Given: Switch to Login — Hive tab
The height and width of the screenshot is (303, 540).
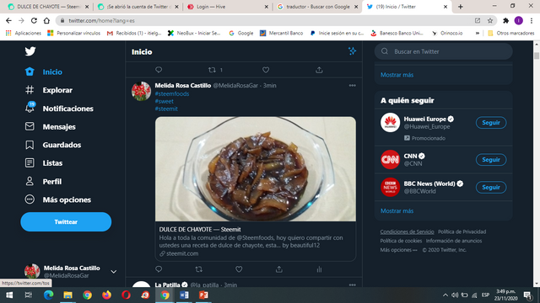Looking at the screenshot, I should tap(227, 7).
